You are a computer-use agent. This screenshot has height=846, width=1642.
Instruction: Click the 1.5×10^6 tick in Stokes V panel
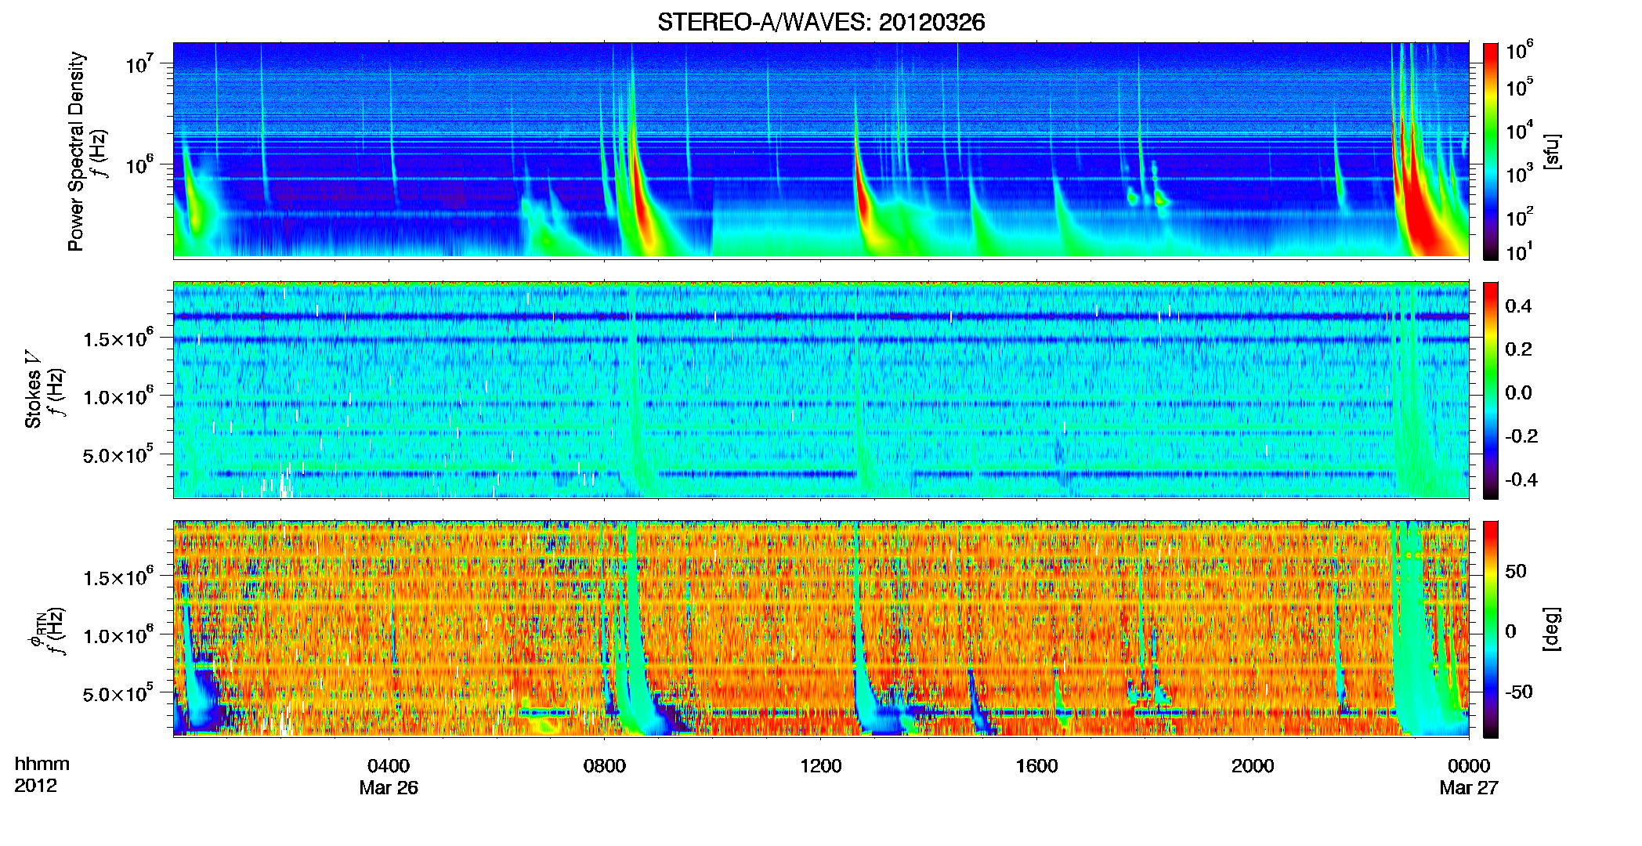point(120,338)
